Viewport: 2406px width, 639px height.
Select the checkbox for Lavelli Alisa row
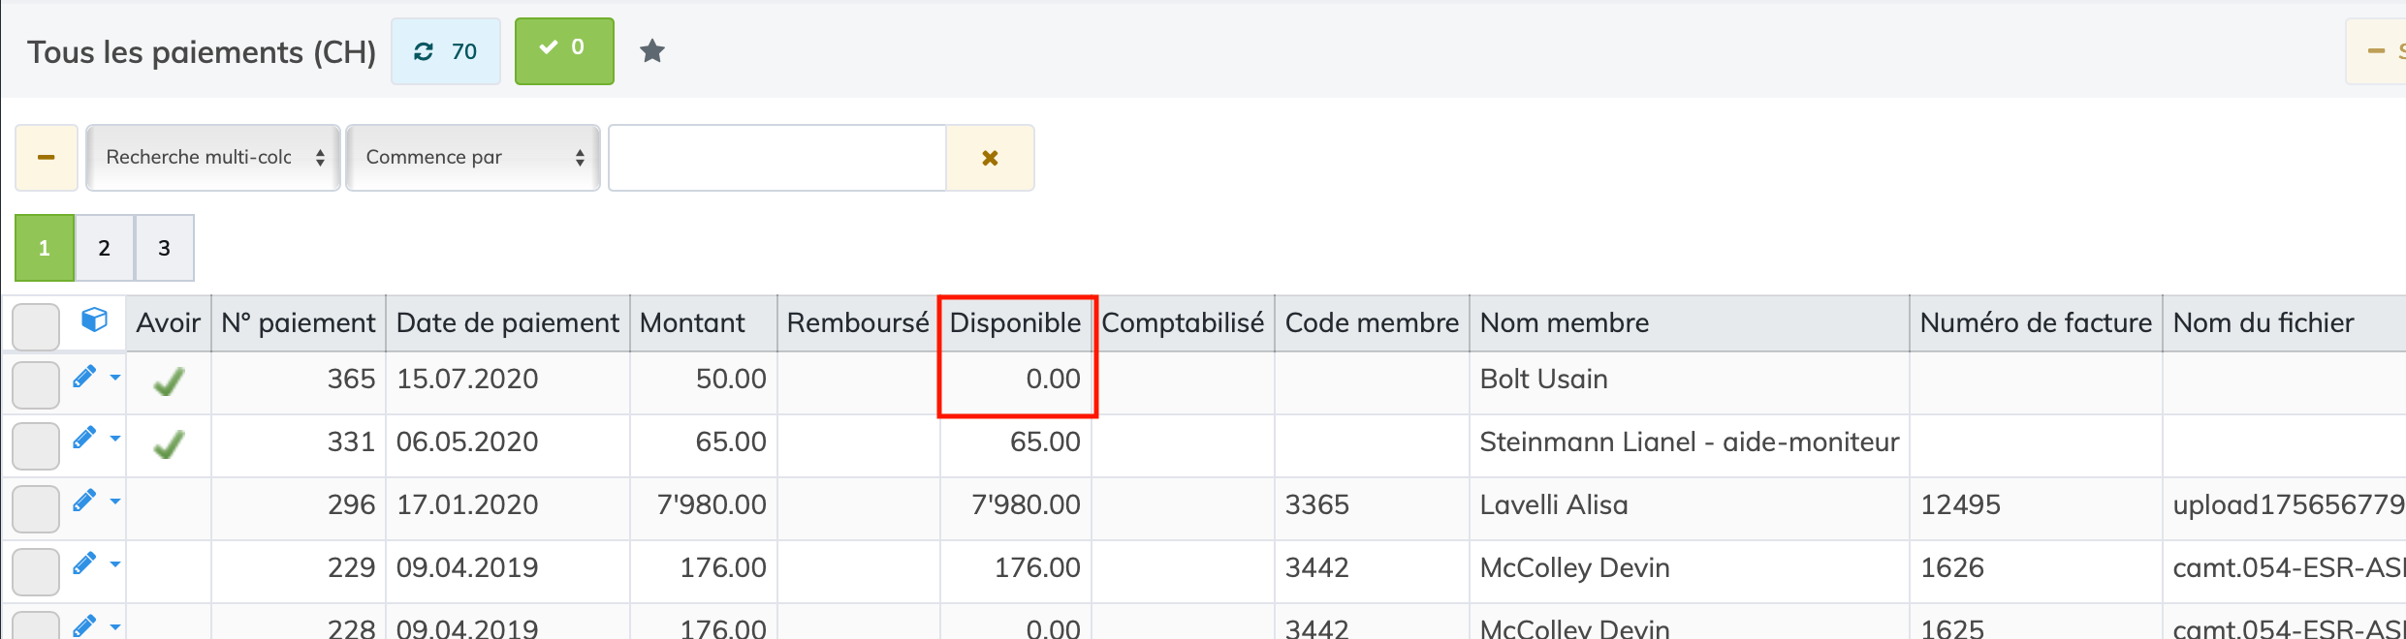coord(36,509)
